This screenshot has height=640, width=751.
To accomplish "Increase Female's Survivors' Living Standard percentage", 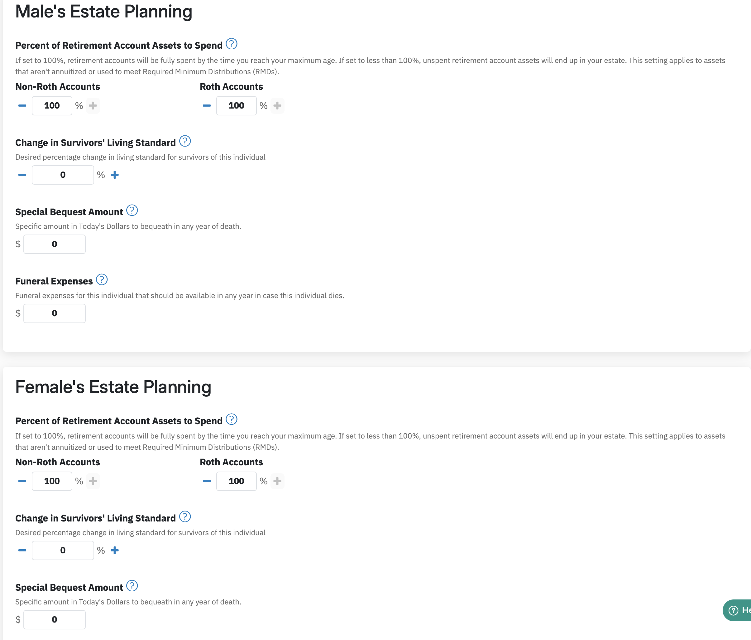I will tap(115, 550).
